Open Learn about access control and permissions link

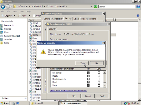click(68, 91)
